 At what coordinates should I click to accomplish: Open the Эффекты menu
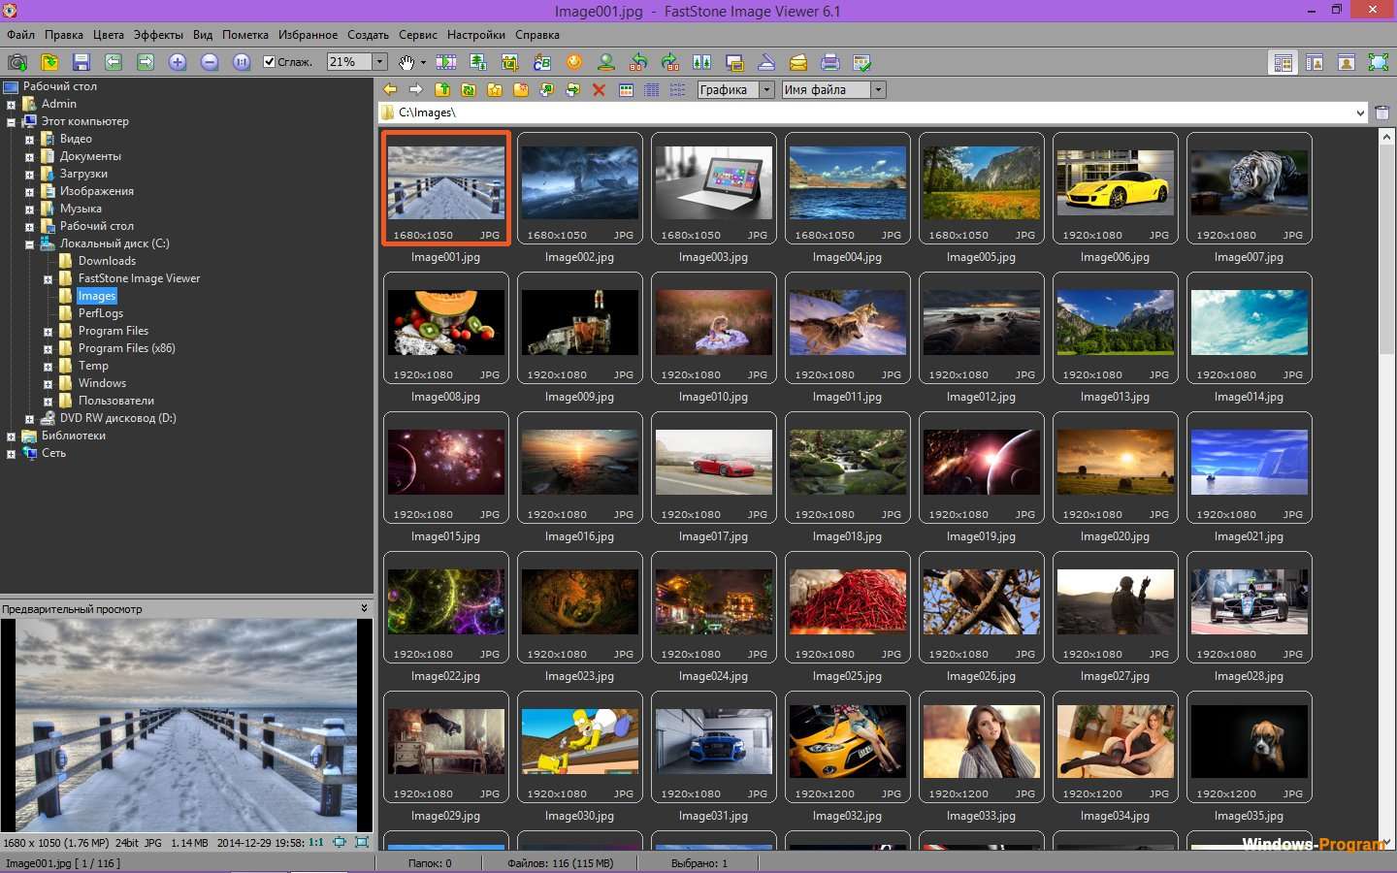(x=158, y=35)
